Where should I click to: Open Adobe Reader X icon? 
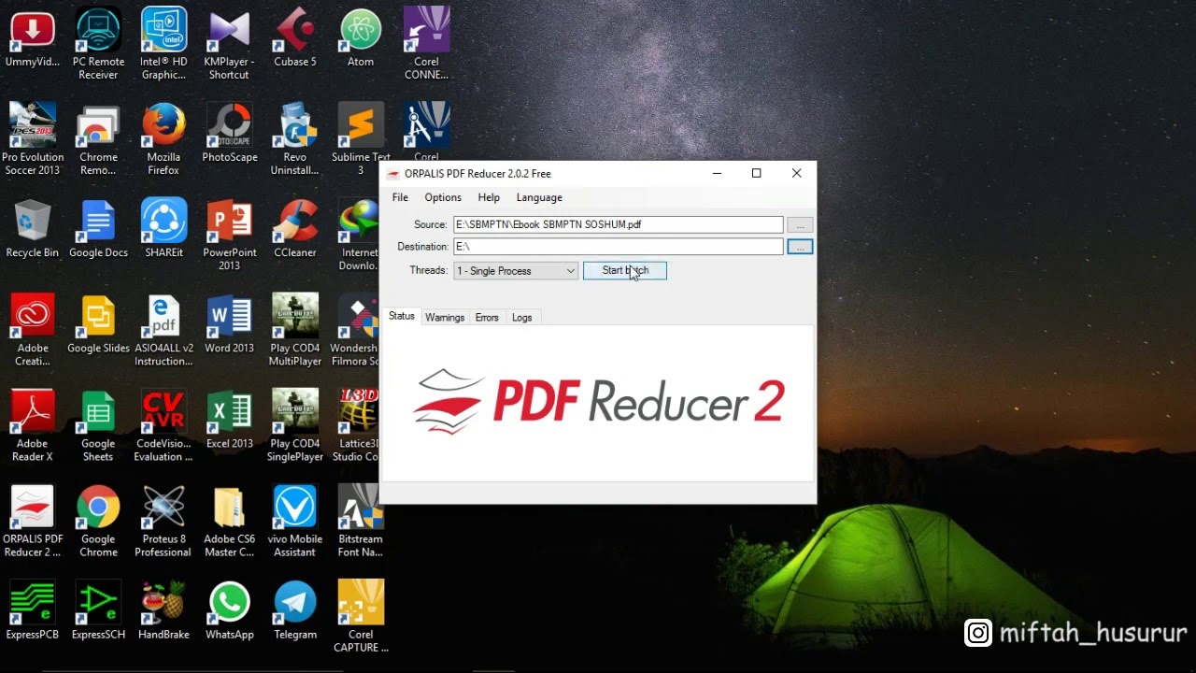[33, 424]
